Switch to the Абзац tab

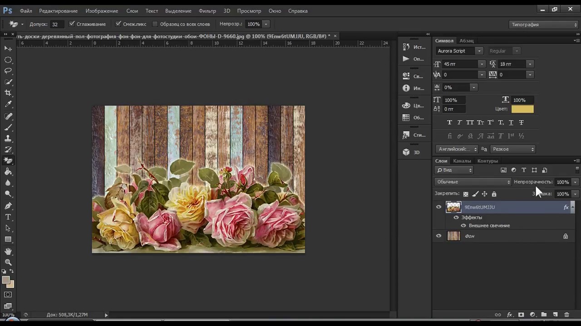pos(466,41)
